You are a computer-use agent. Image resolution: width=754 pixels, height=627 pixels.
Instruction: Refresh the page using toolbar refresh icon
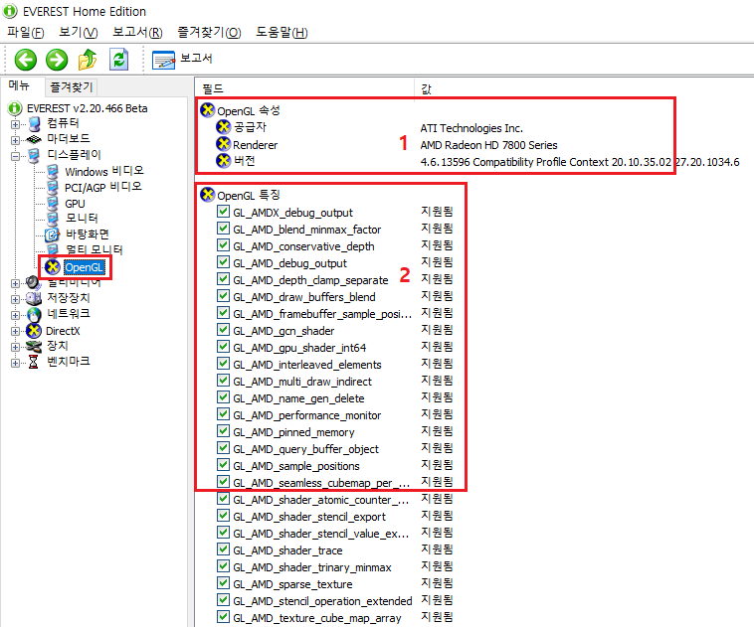click(118, 60)
